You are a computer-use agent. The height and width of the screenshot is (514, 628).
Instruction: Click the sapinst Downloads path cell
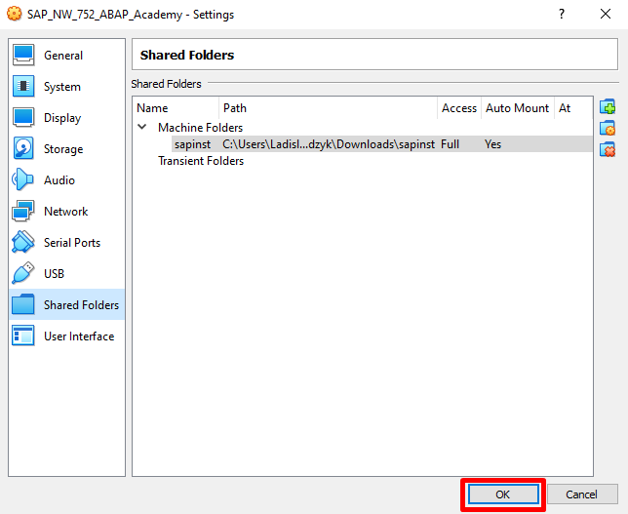tap(329, 144)
